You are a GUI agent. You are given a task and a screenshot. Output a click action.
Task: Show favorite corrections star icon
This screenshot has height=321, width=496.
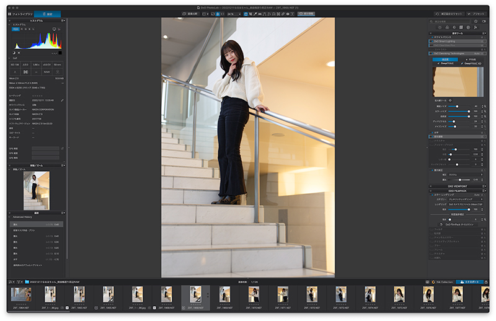[476, 21]
